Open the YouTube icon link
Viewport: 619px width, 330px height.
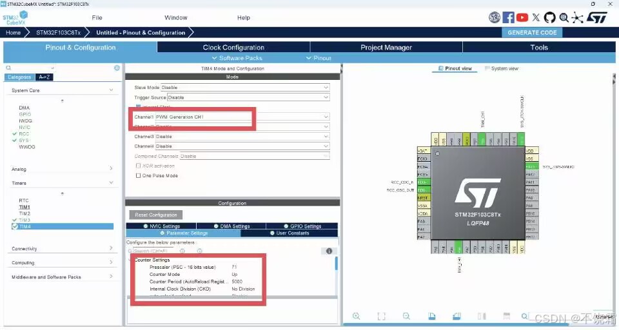coord(522,17)
